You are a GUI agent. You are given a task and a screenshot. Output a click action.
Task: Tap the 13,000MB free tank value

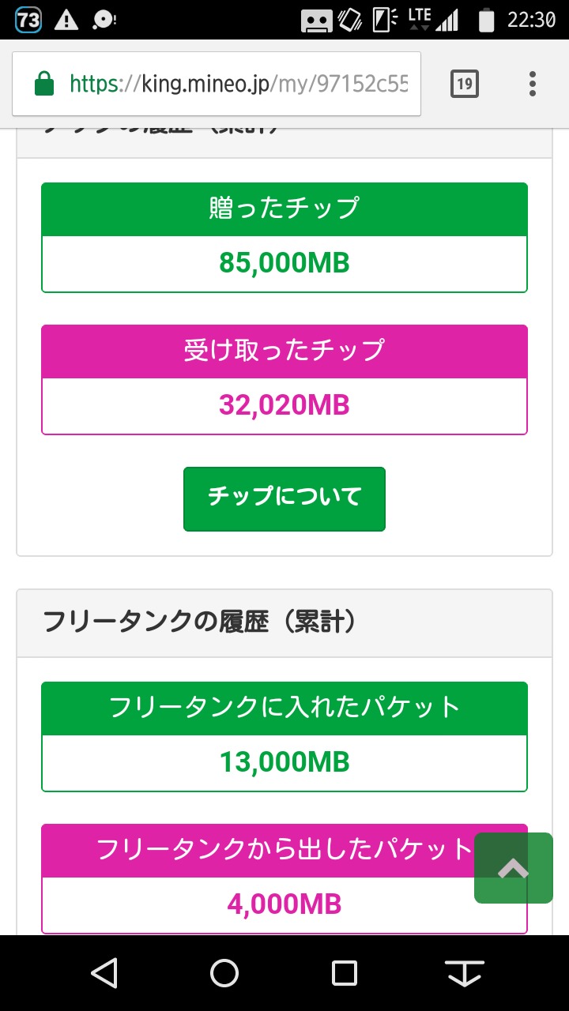pos(284,762)
